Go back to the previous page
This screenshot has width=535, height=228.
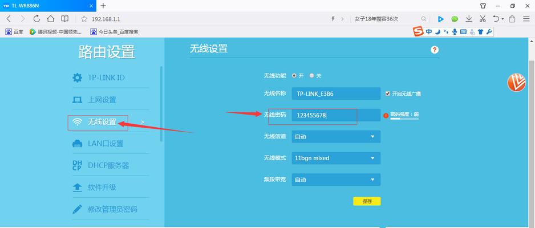click(x=9, y=19)
